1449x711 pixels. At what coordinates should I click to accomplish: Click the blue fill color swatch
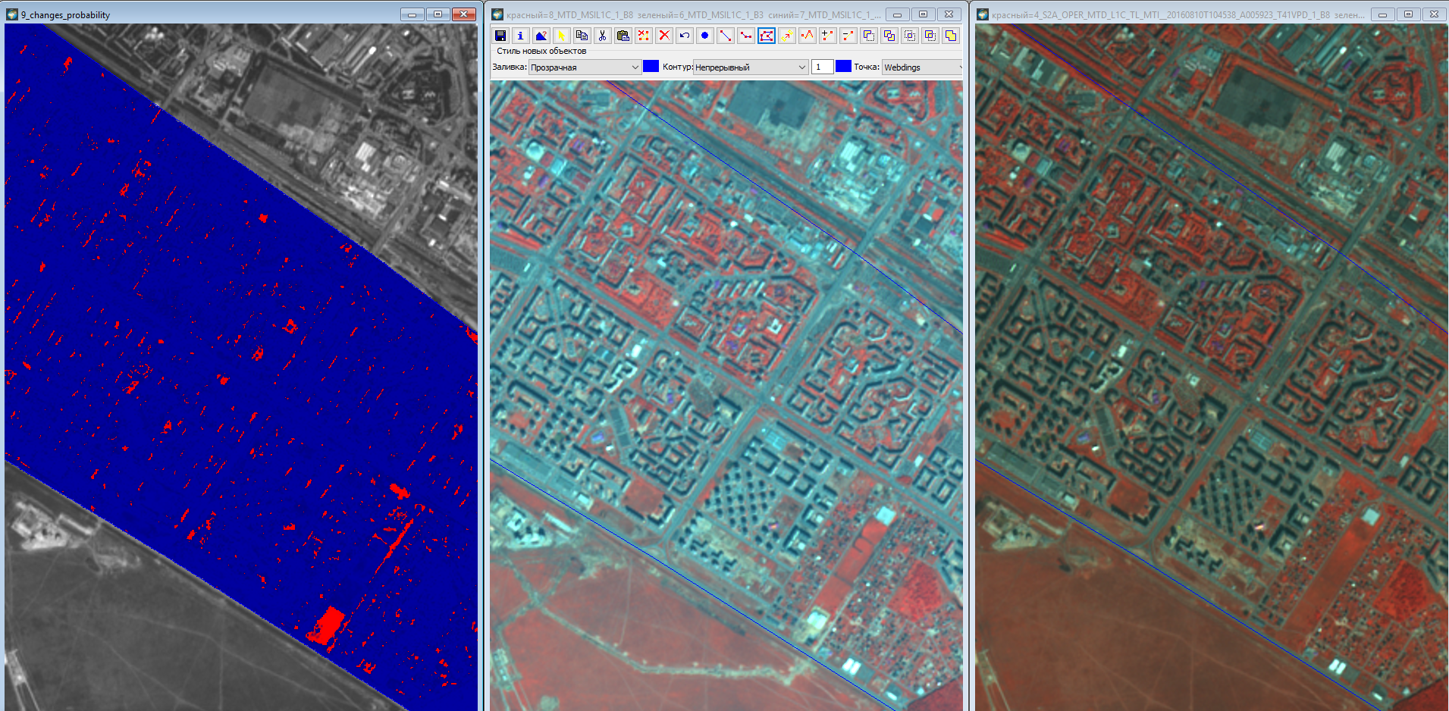click(651, 67)
